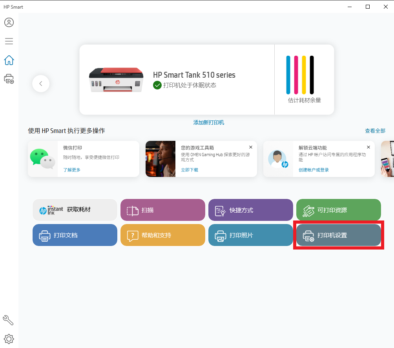This screenshot has height=348, width=394.
Task: Click the 添加新打印机 link
Action: pos(208,122)
